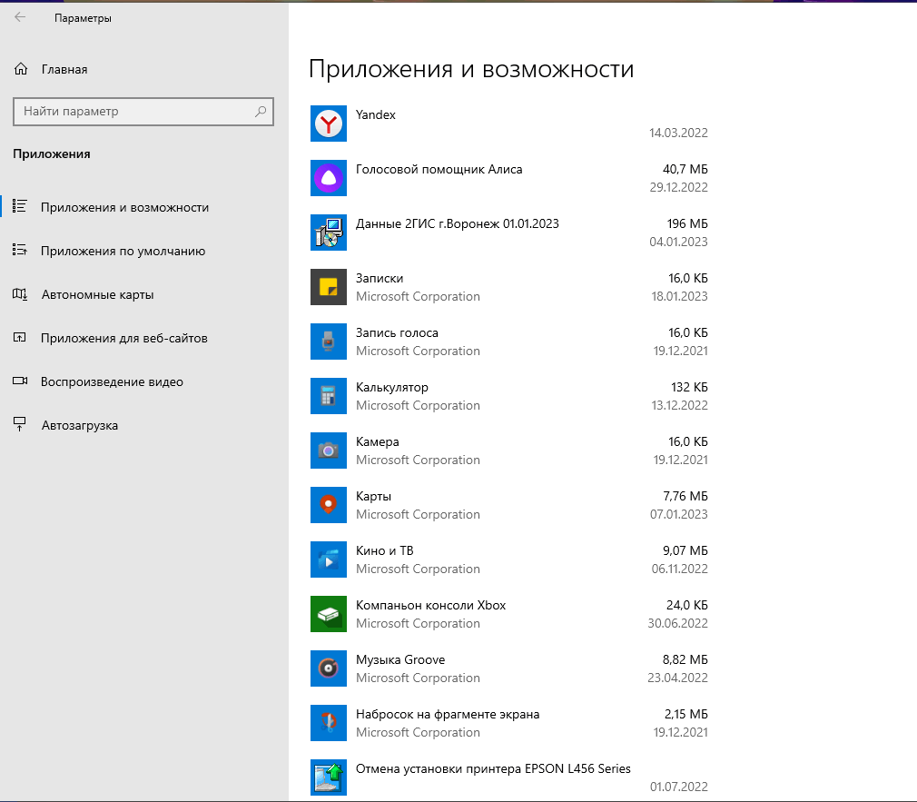
Task: Click the 06.11.2022 date of Кино и ТВ
Action: coord(679,569)
